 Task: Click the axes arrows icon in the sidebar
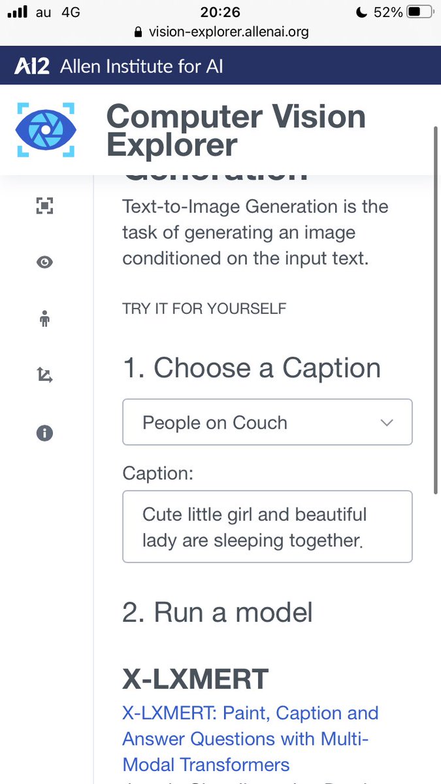tap(44, 375)
